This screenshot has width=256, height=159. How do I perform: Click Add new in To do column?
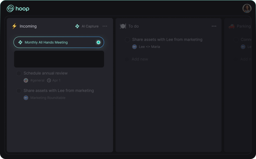point(139,59)
